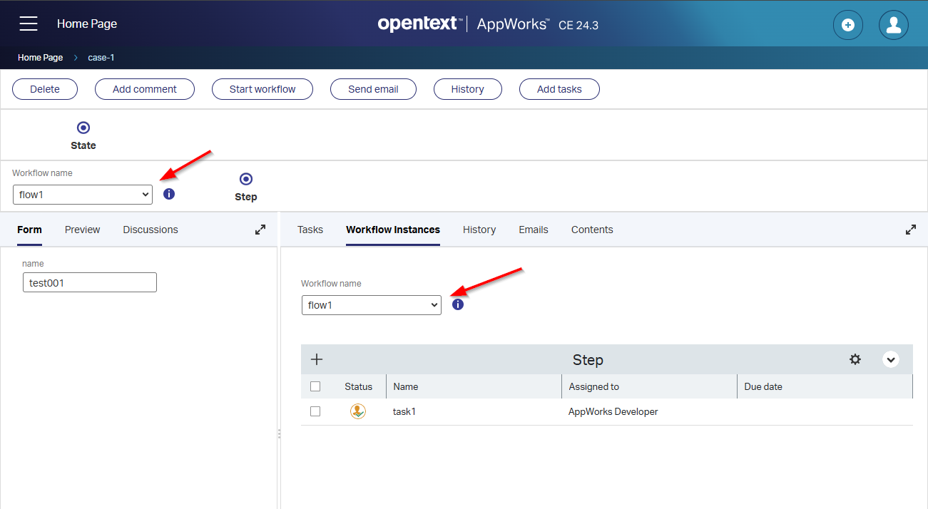Collapse the Step list with chevron
928x509 pixels.
(x=890, y=359)
